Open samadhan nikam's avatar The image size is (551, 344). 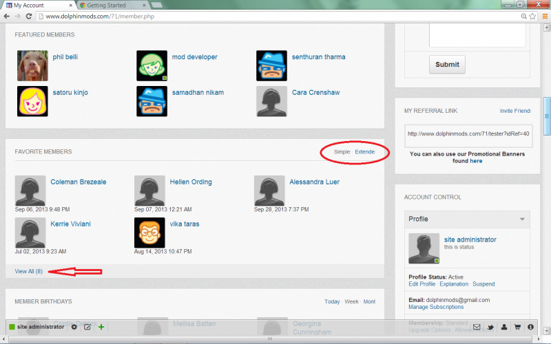(x=152, y=101)
